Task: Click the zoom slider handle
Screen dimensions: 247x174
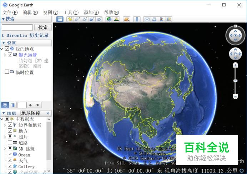Action: [x=235, y=81]
